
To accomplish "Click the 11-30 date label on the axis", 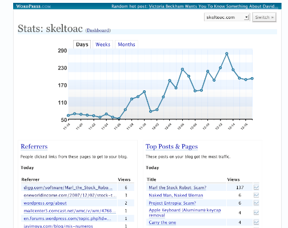I will [142, 126].
